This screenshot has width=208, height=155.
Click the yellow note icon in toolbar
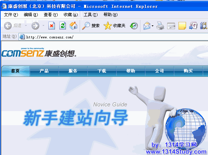[x=182, y=26]
